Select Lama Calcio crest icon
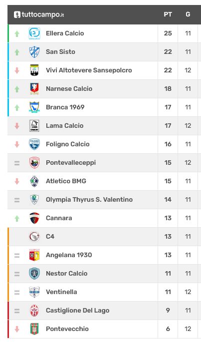 point(34,126)
